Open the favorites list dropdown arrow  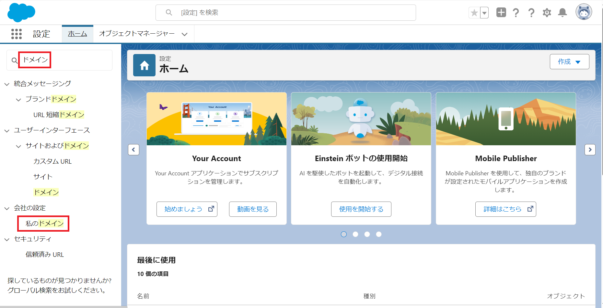click(x=484, y=13)
